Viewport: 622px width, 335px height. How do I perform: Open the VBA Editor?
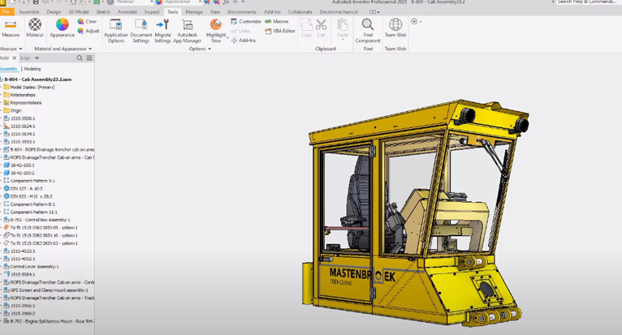pyautogui.click(x=280, y=31)
